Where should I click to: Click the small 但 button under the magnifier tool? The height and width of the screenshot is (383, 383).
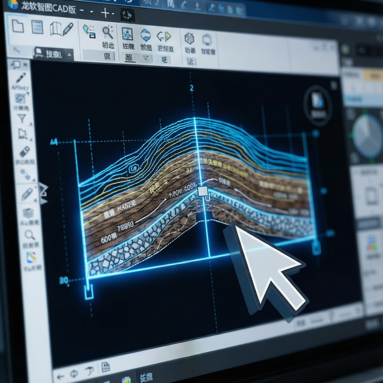pos(107,56)
